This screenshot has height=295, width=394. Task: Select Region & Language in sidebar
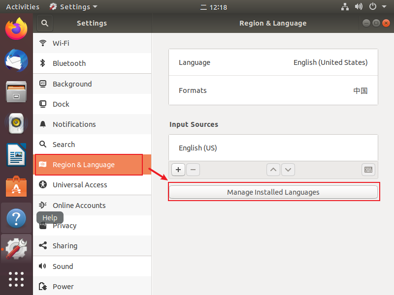pyautogui.click(x=92, y=165)
